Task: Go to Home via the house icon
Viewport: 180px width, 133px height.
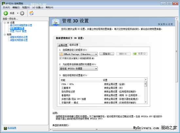Action: tap(31, 13)
